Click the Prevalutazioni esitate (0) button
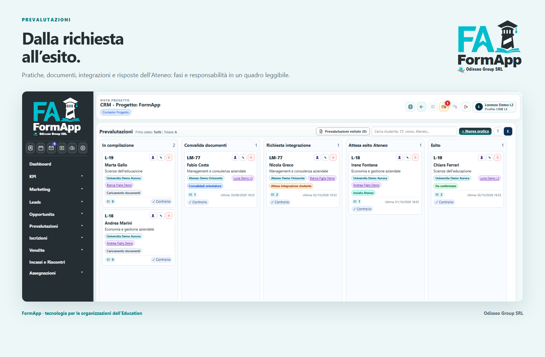The image size is (545, 357). point(343,131)
